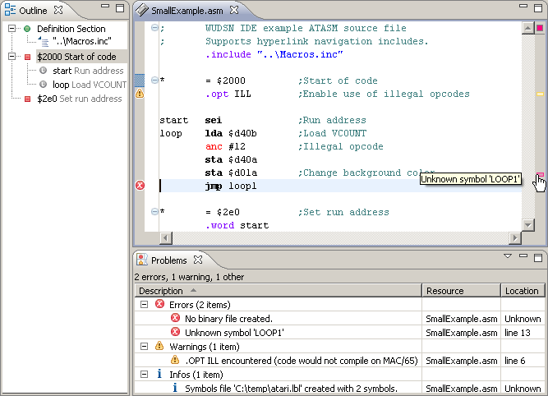Toggle the fold at the '* = $2e0' line
The height and width of the screenshot is (396, 548).
pos(154,212)
